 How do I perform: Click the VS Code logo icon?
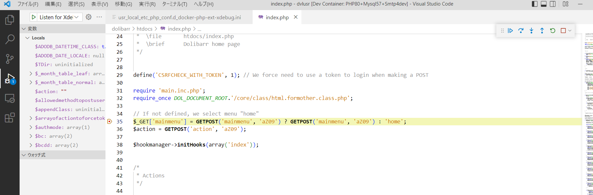(x=7, y=4)
